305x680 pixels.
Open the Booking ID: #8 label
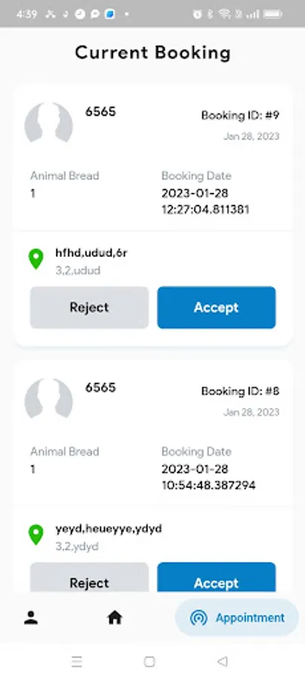[x=240, y=391]
